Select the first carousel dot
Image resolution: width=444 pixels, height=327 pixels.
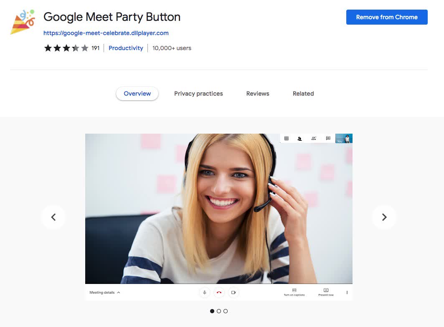point(212,311)
